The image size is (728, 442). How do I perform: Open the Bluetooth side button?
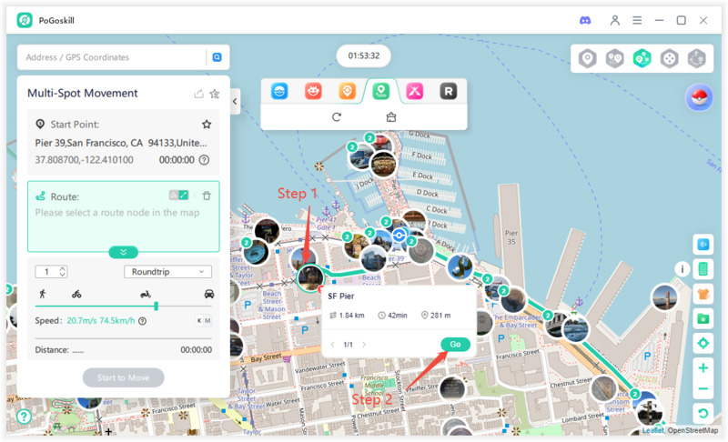[x=703, y=245]
